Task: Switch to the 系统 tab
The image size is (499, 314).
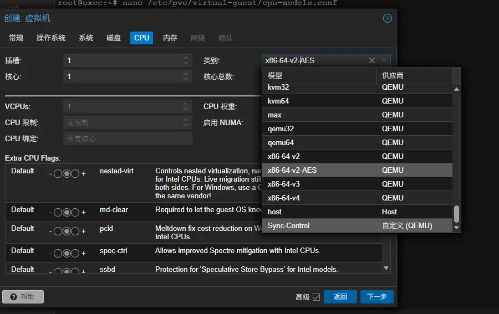Action: 86,38
